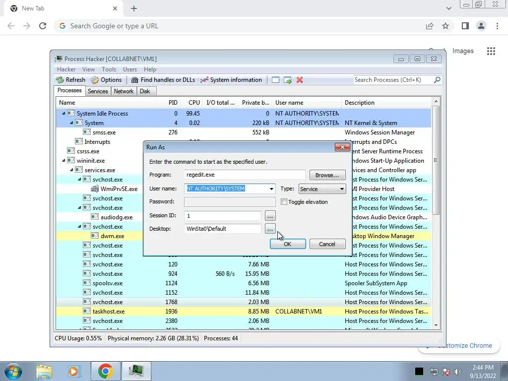Click the Session ID input field

coord(223,216)
